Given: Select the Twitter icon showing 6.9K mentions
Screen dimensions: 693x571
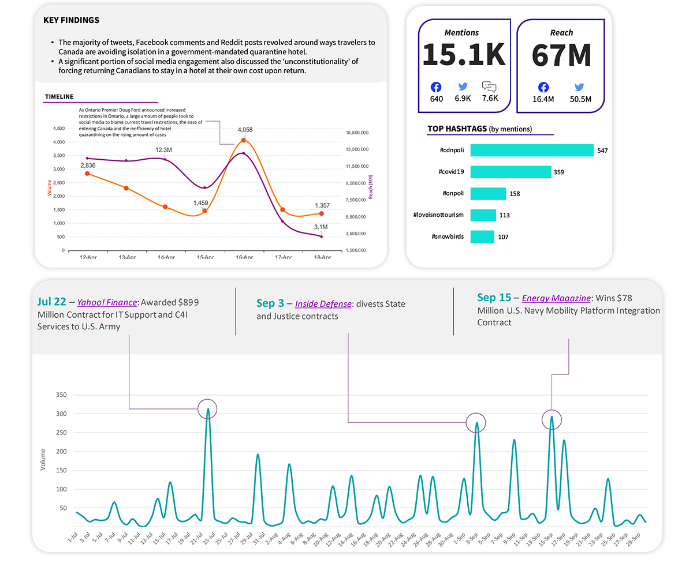Looking at the screenshot, I should coord(463,87).
